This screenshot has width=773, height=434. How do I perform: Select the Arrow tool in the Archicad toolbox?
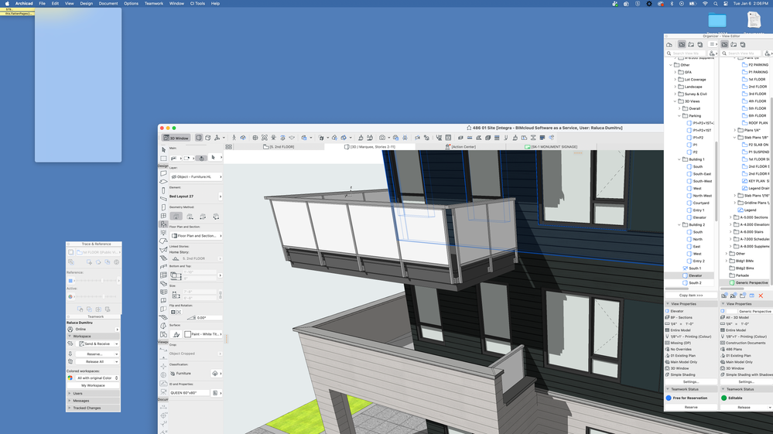[163, 149]
